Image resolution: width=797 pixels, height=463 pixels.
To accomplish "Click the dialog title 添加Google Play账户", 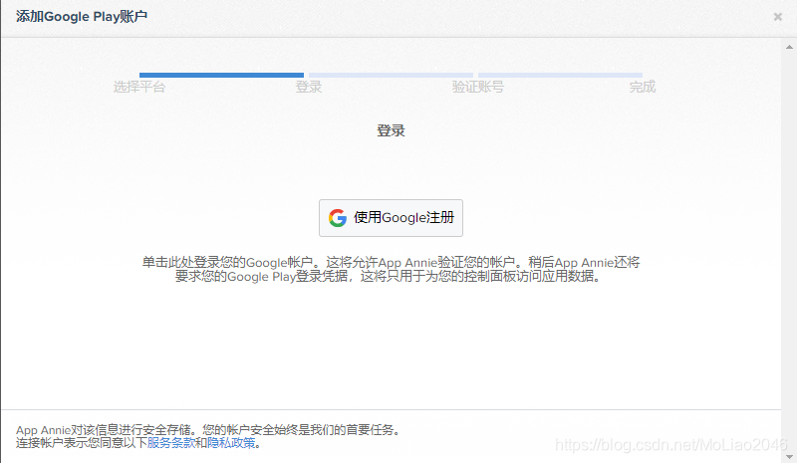I will click(x=82, y=17).
